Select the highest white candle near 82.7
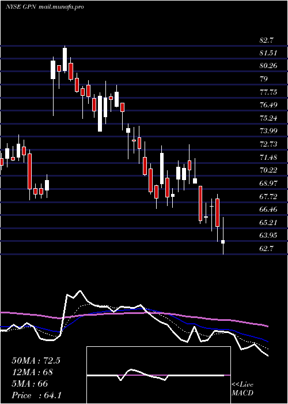Image resolution: width=288 pixels, height=404 pixels. (65, 59)
